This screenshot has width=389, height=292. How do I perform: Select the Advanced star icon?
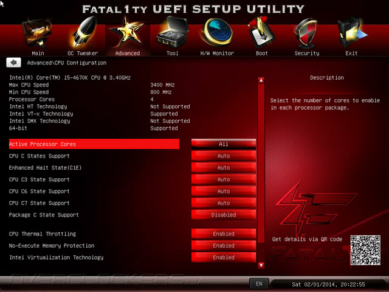[127, 32]
